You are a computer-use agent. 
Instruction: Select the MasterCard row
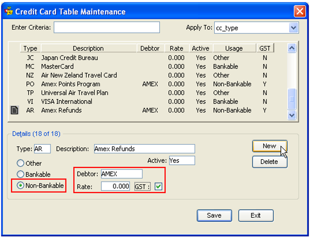tap(146, 67)
